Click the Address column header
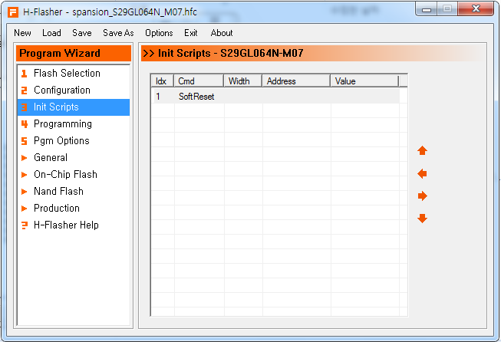 pos(296,81)
